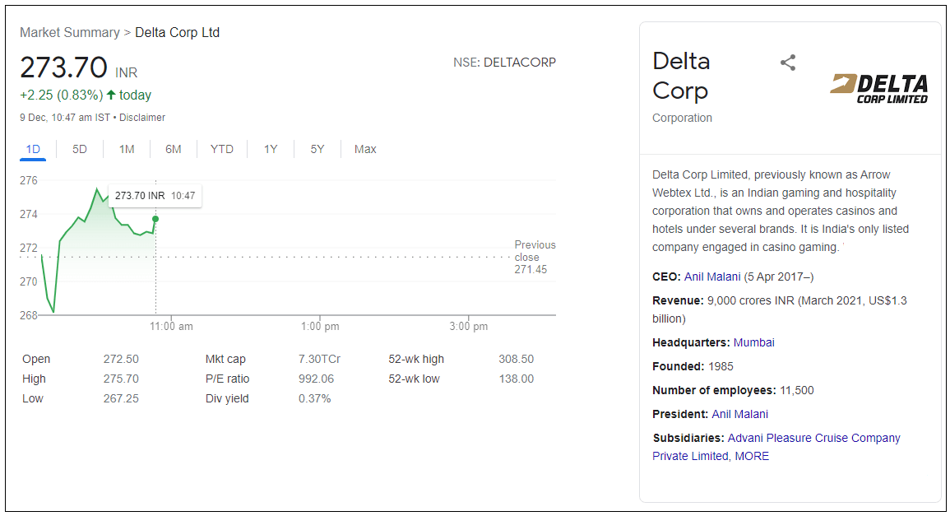The width and height of the screenshot is (950, 516).
Task: Show the 1Y chart range
Action: 271,149
